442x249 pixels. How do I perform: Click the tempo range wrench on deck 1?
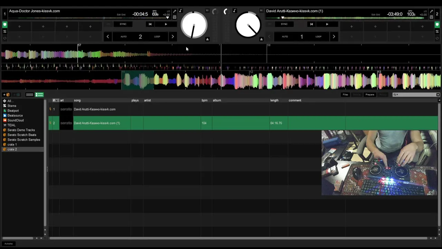174,11
